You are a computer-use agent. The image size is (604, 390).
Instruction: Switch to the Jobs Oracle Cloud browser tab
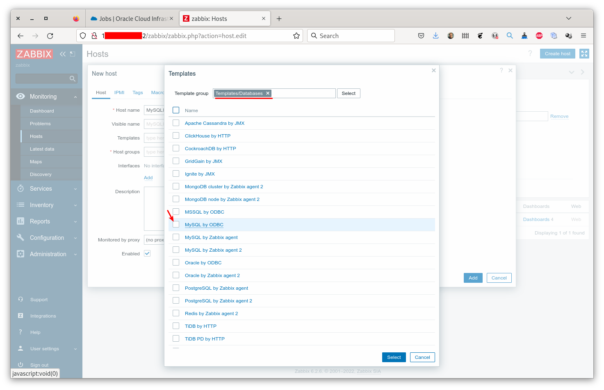(x=131, y=18)
